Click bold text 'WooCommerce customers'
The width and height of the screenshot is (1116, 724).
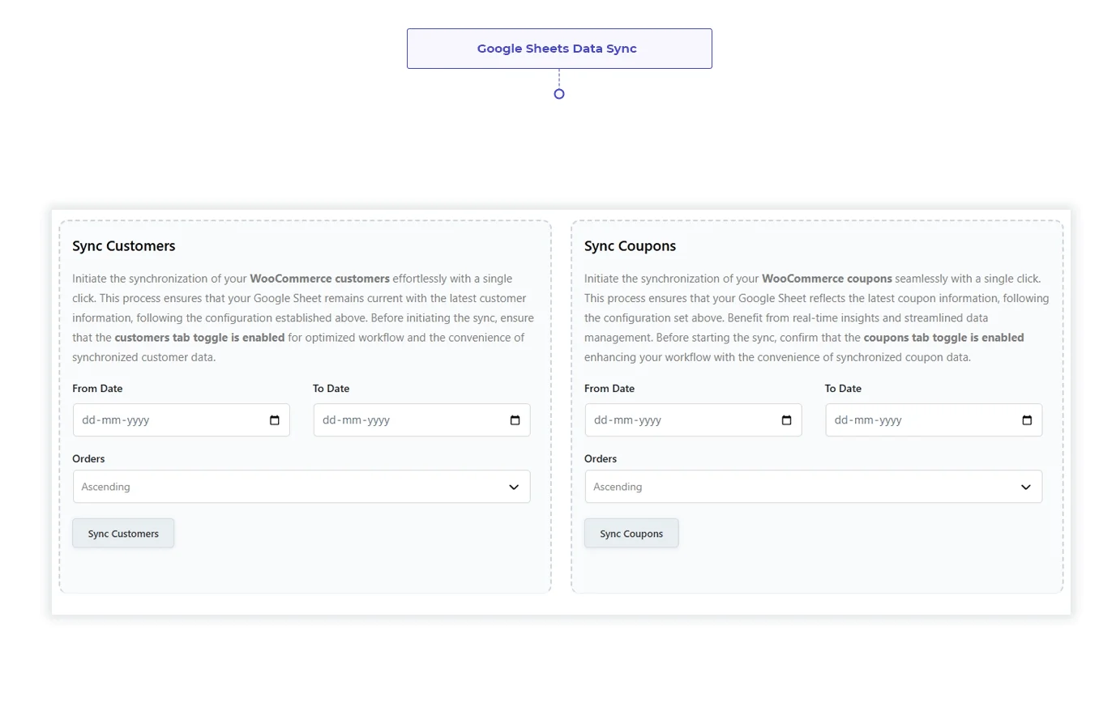click(319, 279)
